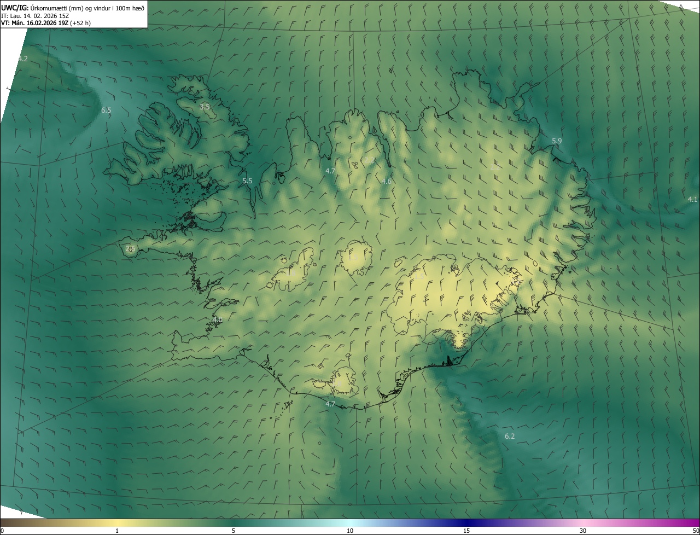Click the 4.6 value label on the map

(386, 181)
